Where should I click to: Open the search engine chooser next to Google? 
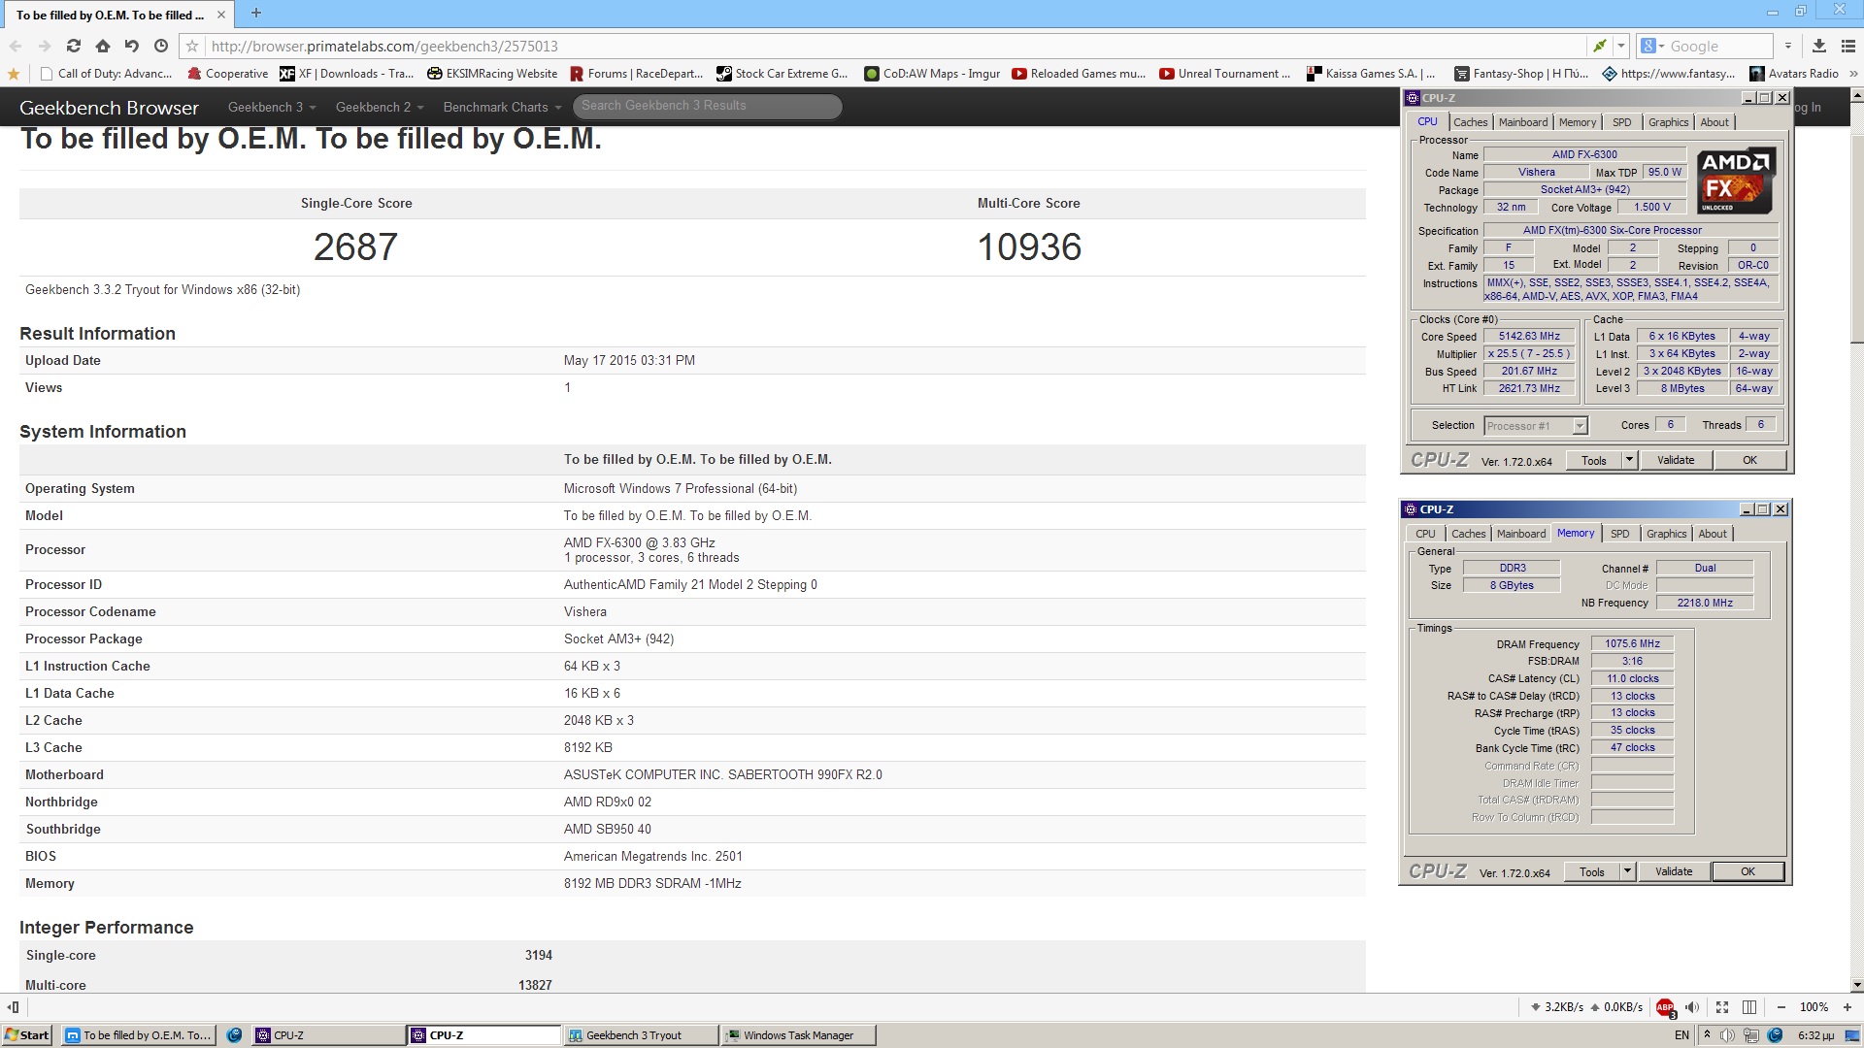pyautogui.click(x=1653, y=46)
